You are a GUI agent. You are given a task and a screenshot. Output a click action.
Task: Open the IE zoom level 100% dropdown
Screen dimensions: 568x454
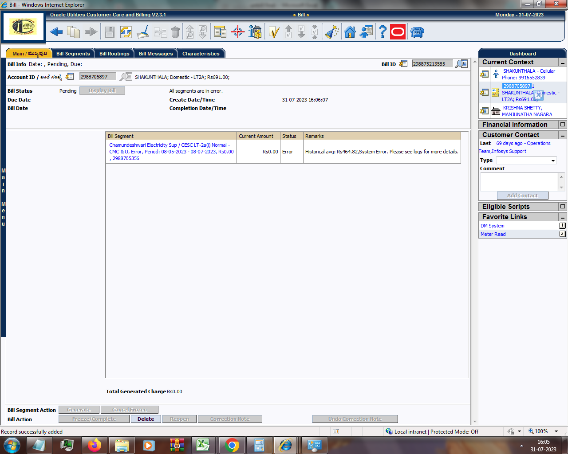click(x=556, y=431)
